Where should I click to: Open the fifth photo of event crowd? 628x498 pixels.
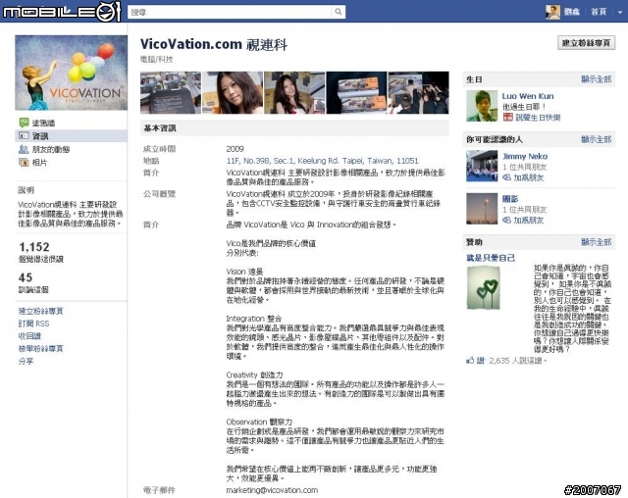click(x=419, y=93)
